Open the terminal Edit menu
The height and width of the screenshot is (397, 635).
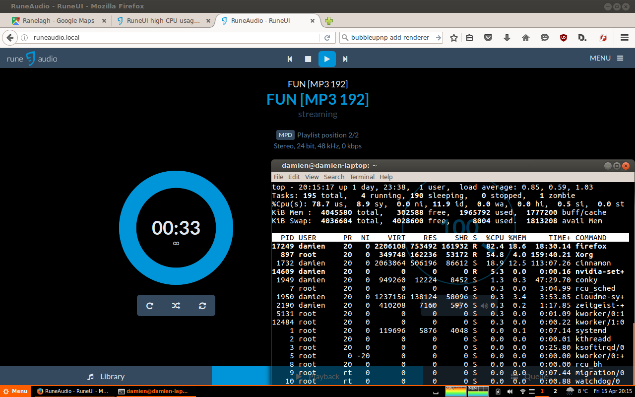click(294, 177)
